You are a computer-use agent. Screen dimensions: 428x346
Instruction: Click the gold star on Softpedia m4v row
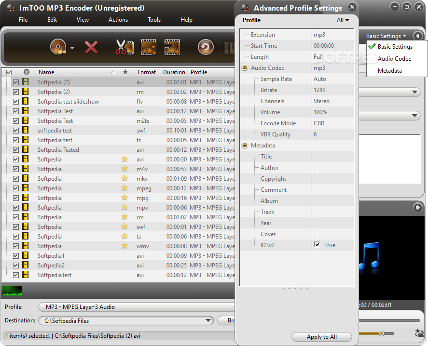(x=124, y=169)
